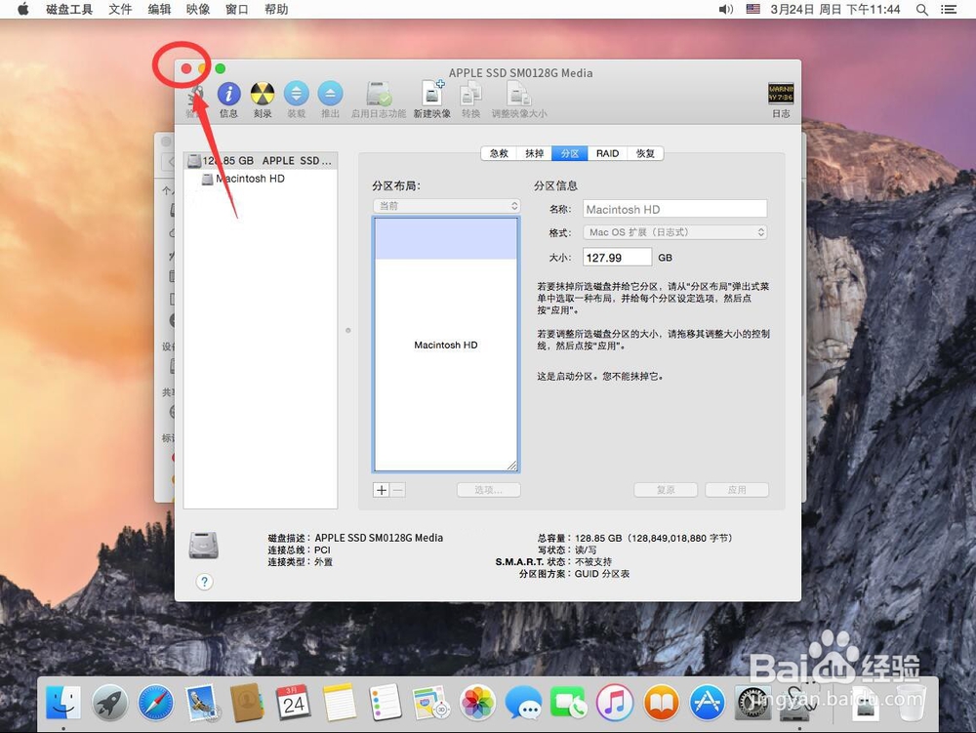Click the 应用 apply button
The width and height of the screenshot is (976, 733).
[736, 490]
